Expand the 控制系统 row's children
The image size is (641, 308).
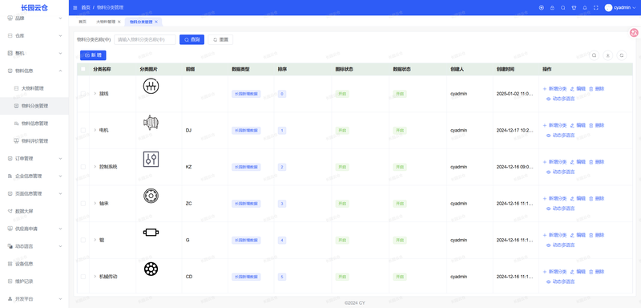tap(95, 167)
